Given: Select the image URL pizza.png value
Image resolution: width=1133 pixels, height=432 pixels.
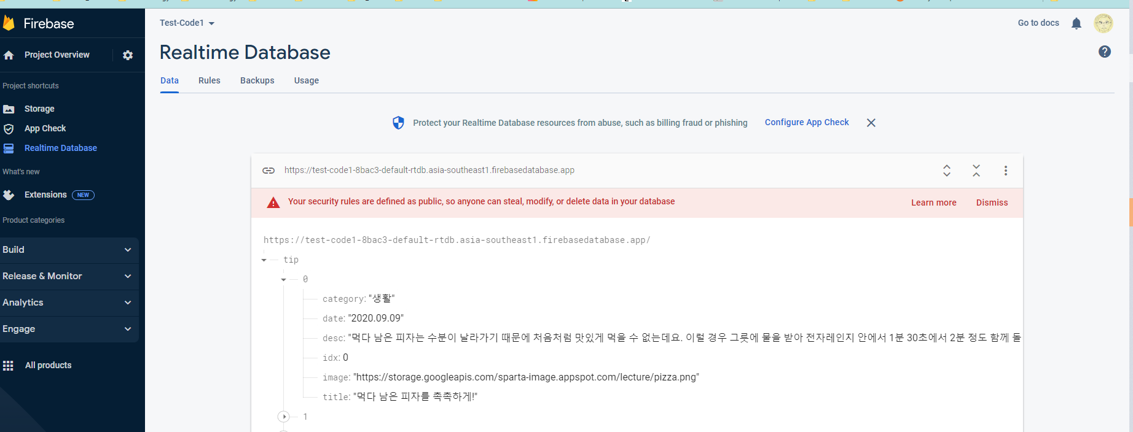Looking at the screenshot, I should (526, 377).
